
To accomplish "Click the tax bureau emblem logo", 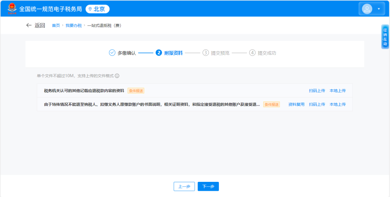I will 11,9.
